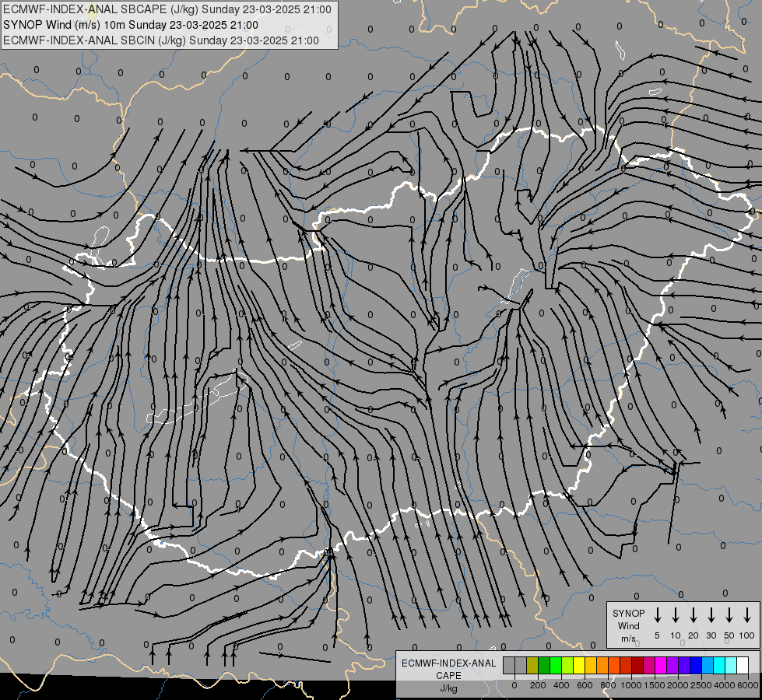Click the 1000 tick label on CAPE scale

(x=631, y=685)
